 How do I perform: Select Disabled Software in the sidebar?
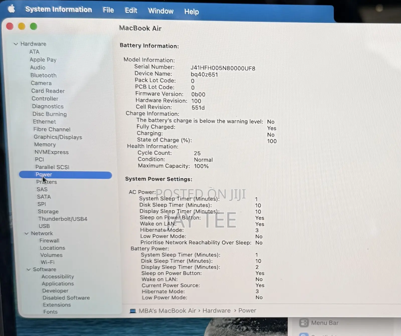(x=66, y=298)
